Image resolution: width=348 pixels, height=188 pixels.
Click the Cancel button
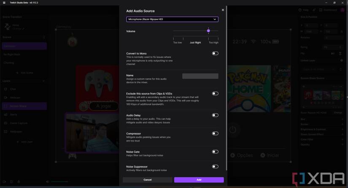[x=147, y=180]
